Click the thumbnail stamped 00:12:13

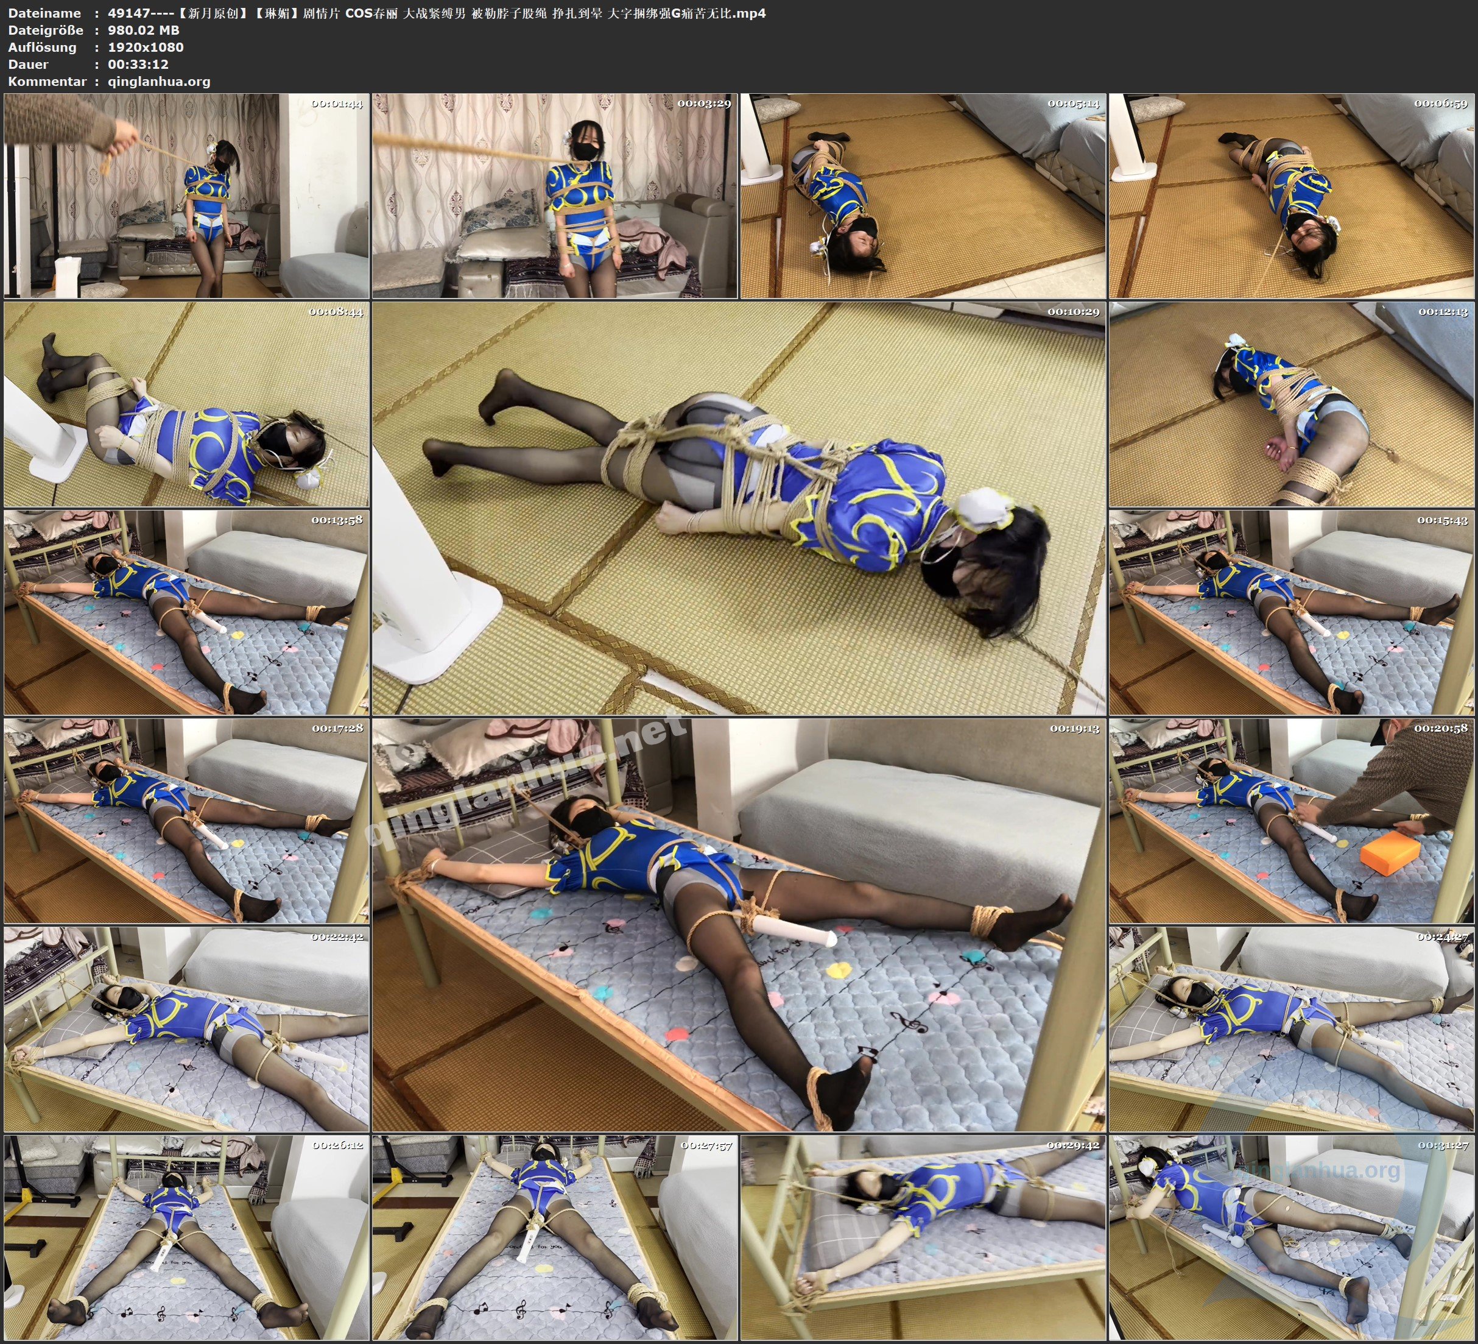1291,404
